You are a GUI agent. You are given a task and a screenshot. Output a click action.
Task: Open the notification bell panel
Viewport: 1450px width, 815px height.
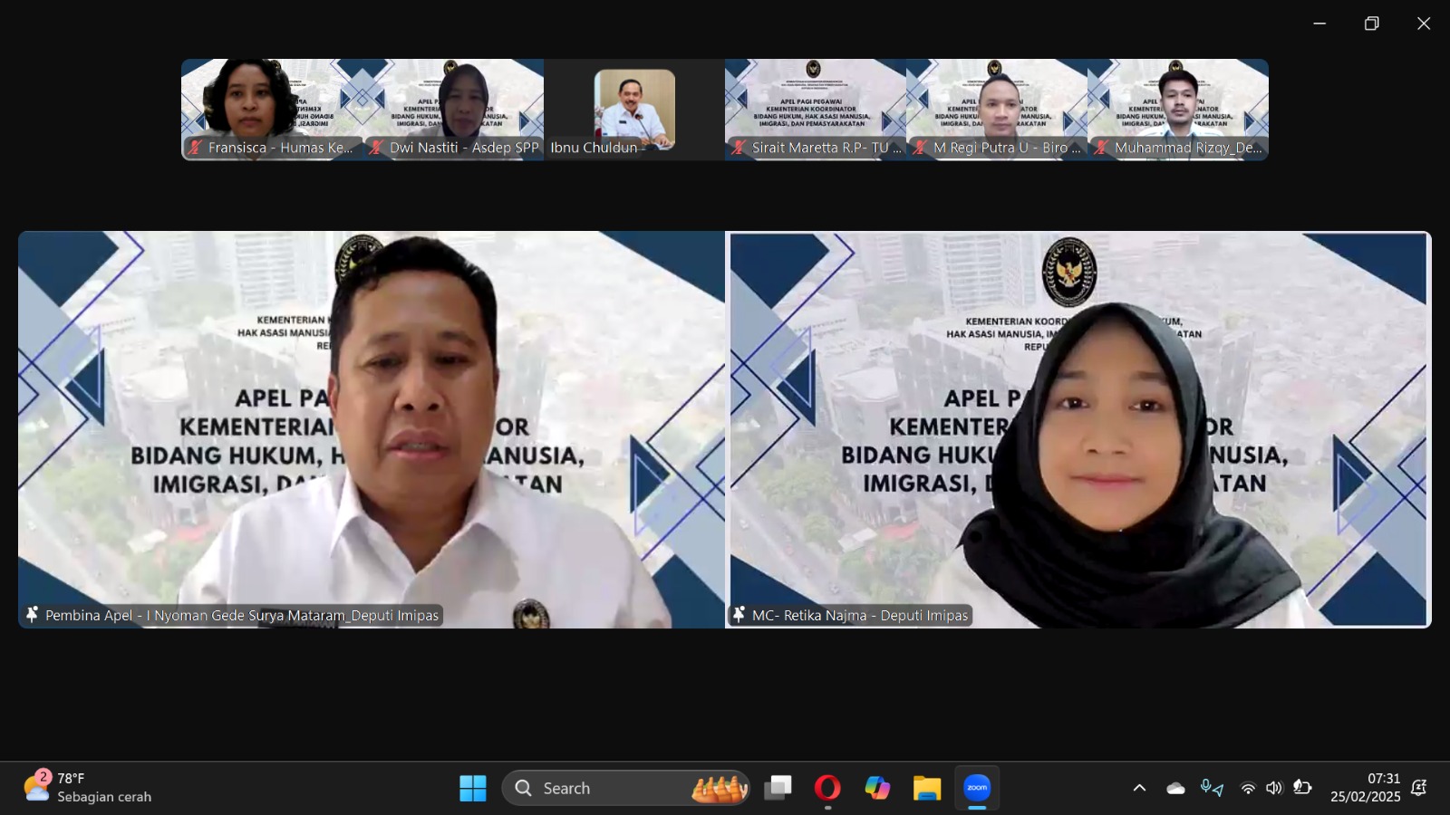(x=1419, y=788)
